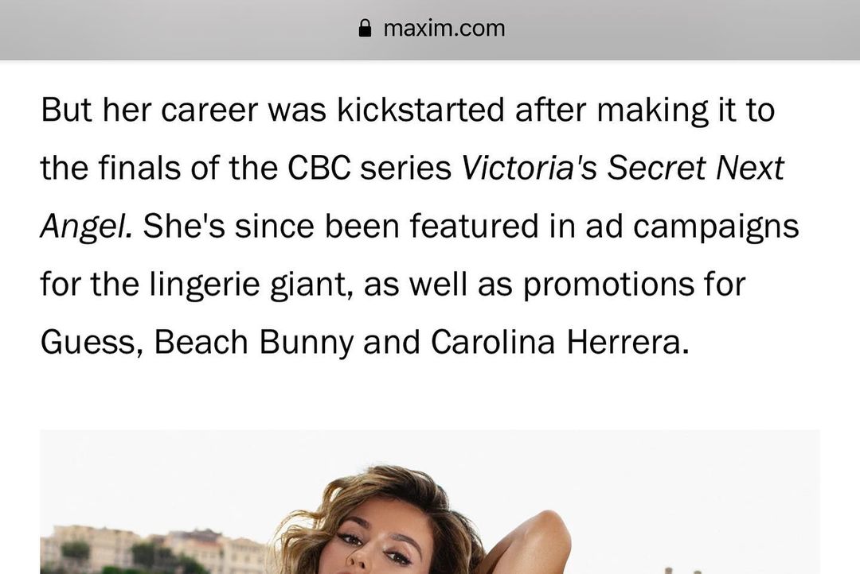Click the word "Guess," in the paragraph
Screen dimensions: 860x574
(x=92, y=343)
